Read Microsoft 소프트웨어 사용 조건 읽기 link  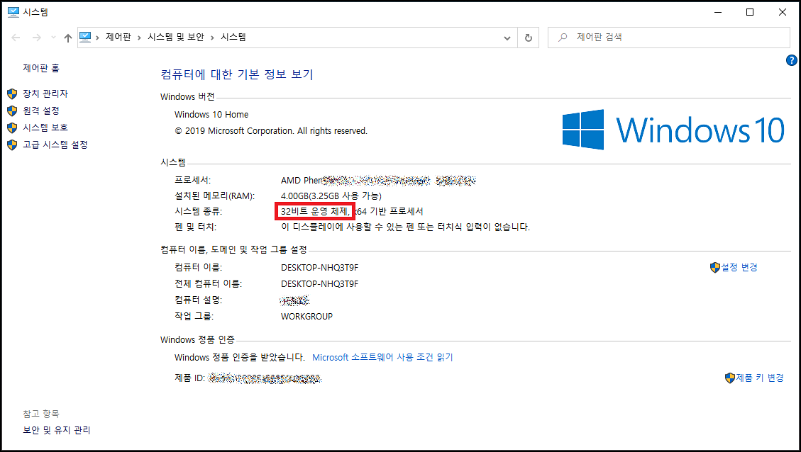pyautogui.click(x=382, y=357)
